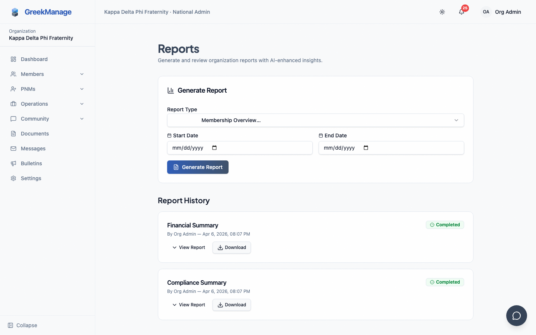Download the Compliance Summary report
The image size is (536, 335).
coord(232,305)
